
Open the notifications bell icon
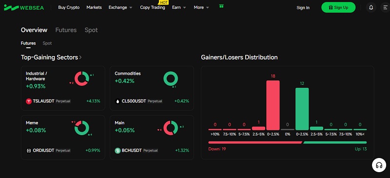371,7
